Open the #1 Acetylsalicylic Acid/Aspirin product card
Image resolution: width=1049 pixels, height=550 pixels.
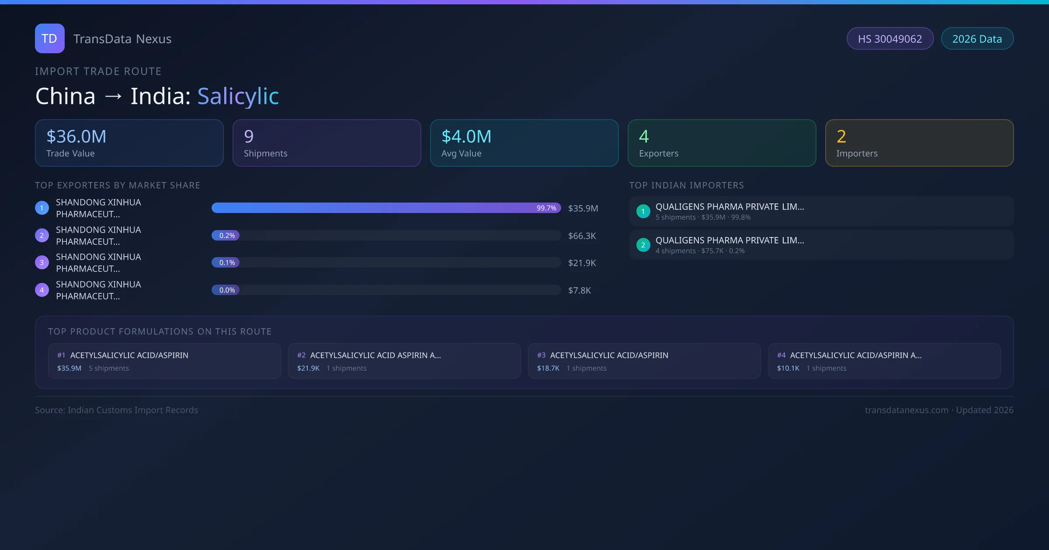click(x=164, y=361)
